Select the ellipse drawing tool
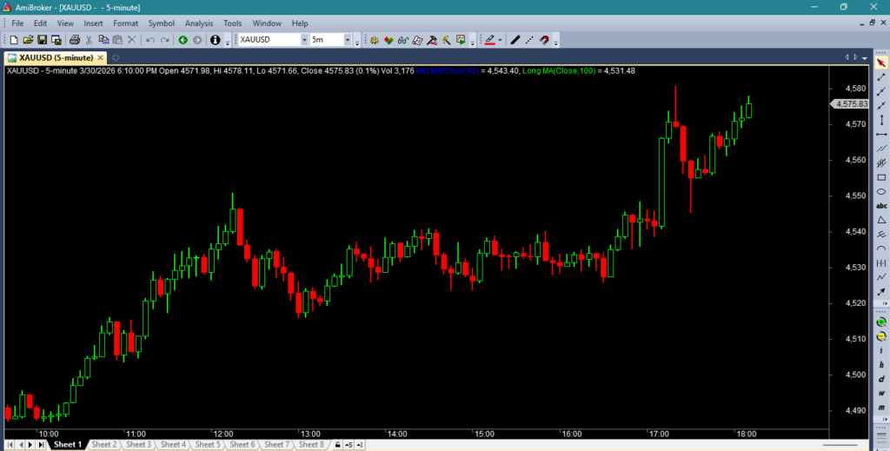890x451 pixels. click(x=881, y=191)
